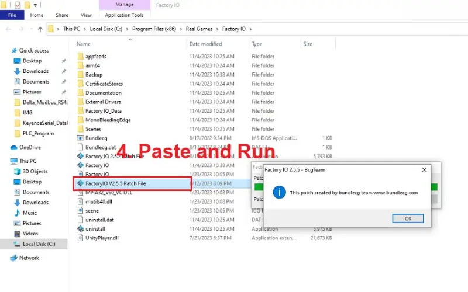Click Music note icon in sidebar
This screenshot has height=292, width=468.
17,213
